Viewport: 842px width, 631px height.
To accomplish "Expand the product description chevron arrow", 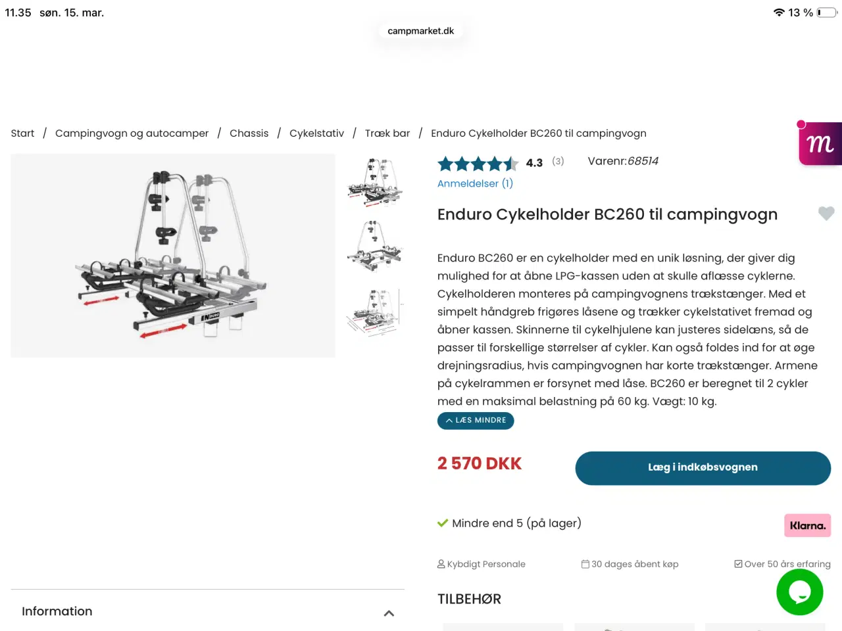I will point(449,420).
